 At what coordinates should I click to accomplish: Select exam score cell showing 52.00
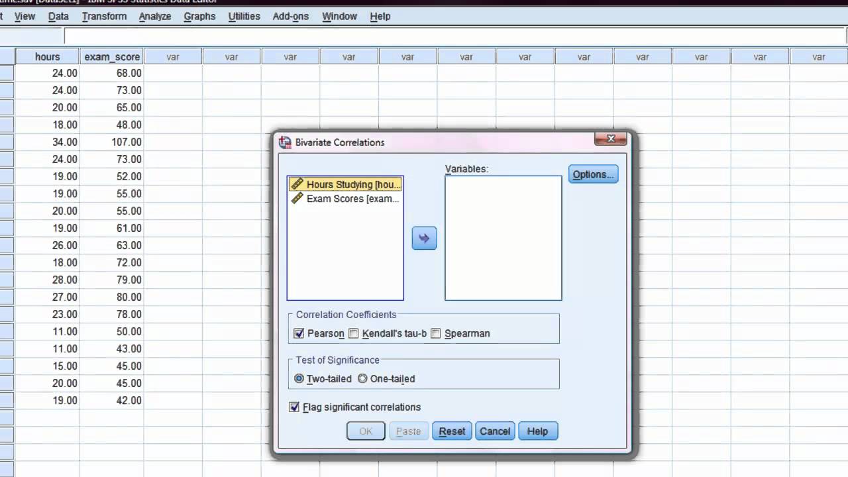coord(112,176)
